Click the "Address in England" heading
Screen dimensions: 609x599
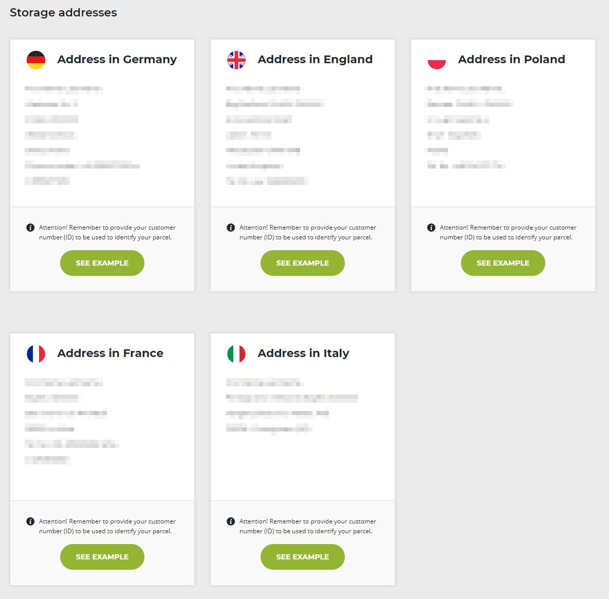(x=315, y=60)
